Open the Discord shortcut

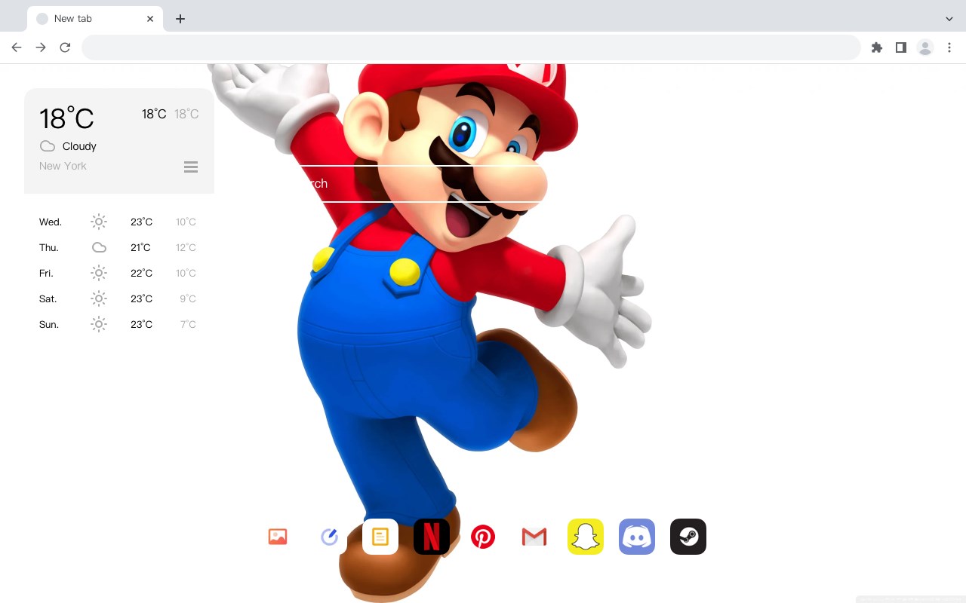[x=637, y=537]
